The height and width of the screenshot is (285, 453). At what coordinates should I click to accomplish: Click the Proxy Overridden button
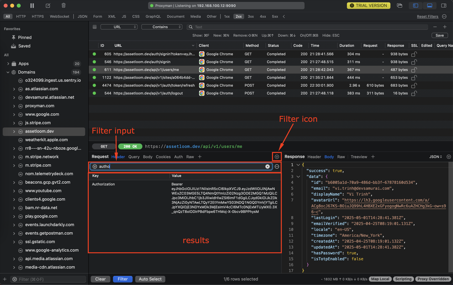tap(433, 279)
